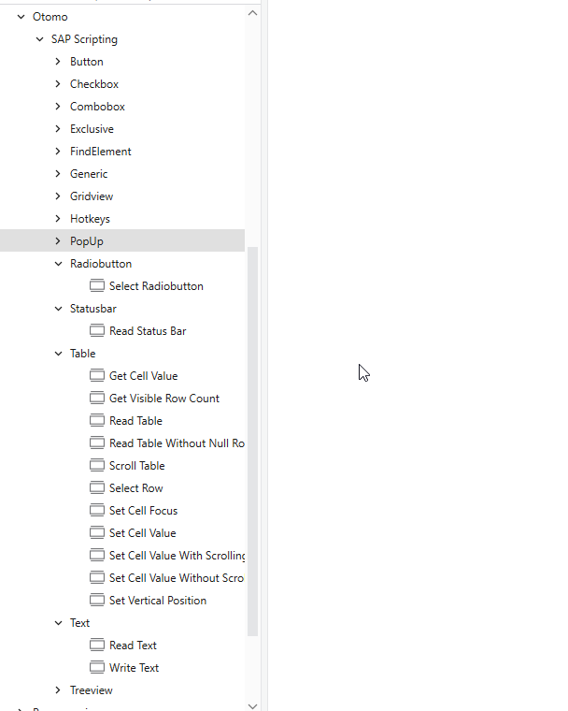Expand the Gridview category
The height and width of the screenshot is (711, 568).
(x=58, y=196)
